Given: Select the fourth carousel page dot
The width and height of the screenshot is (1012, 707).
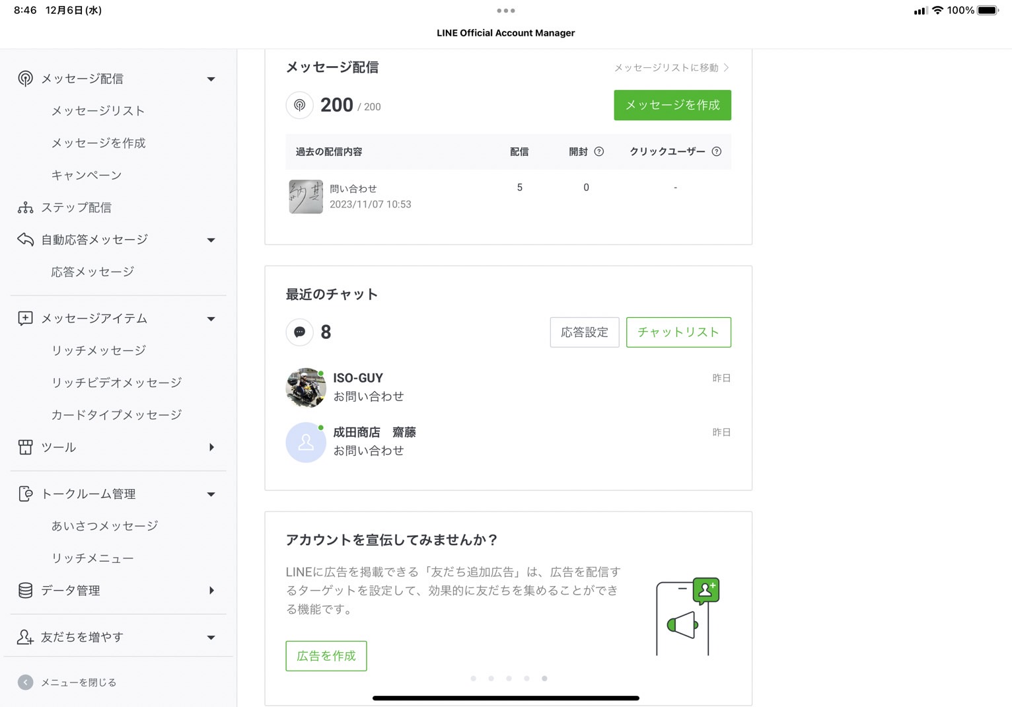Looking at the screenshot, I should click(526, 679).
